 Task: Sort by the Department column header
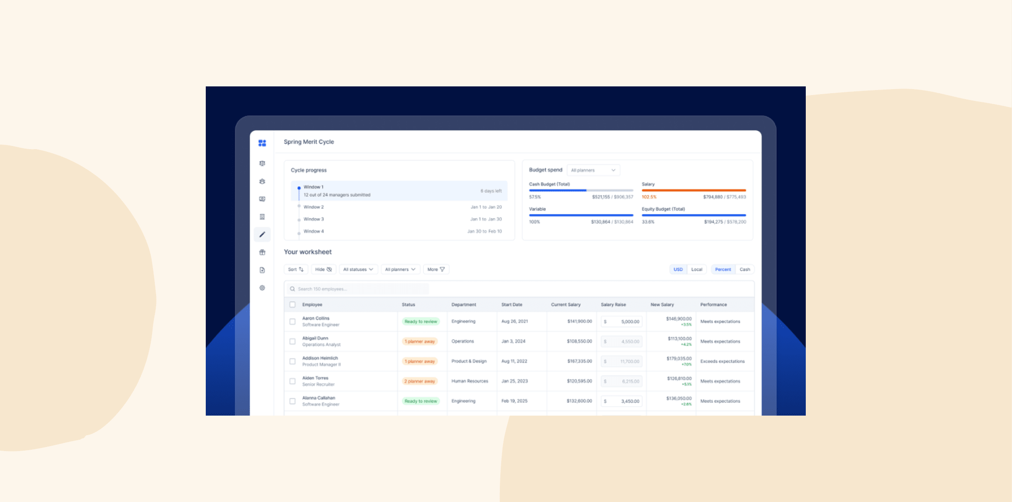[463, 305]
